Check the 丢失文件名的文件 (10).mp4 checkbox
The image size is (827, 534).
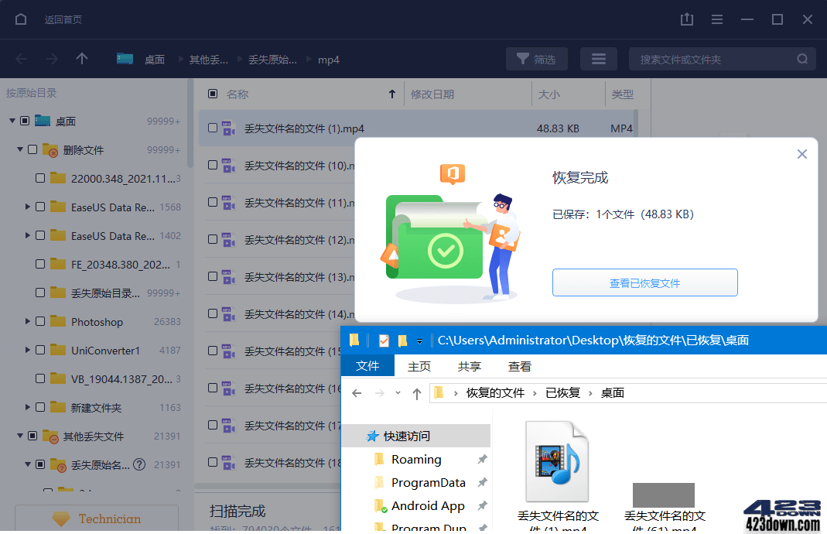pyautogui.click(x=212, y=165)
